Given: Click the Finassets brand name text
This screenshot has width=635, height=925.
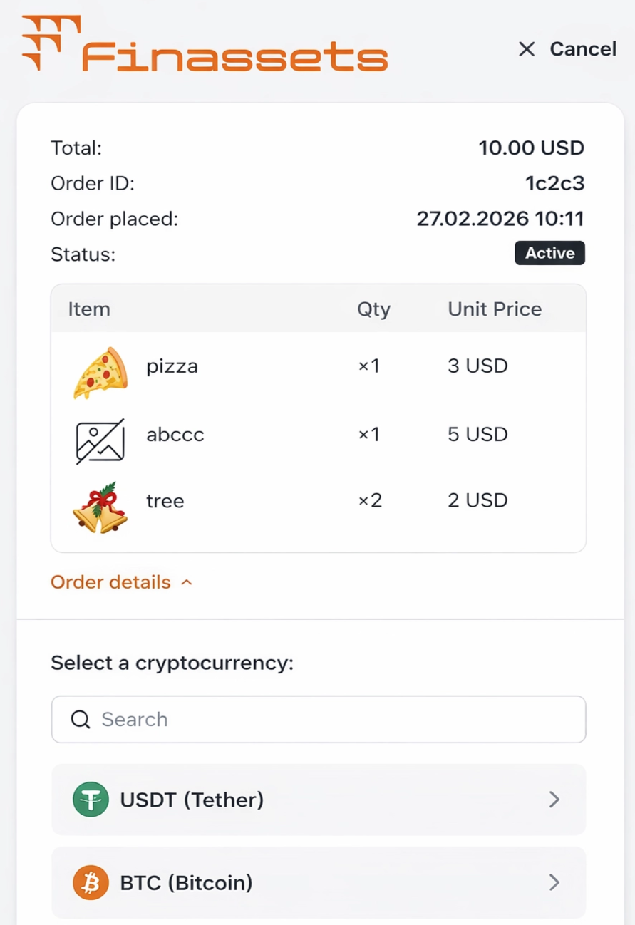Looking at the screenshot, I should tap(235, 57).
